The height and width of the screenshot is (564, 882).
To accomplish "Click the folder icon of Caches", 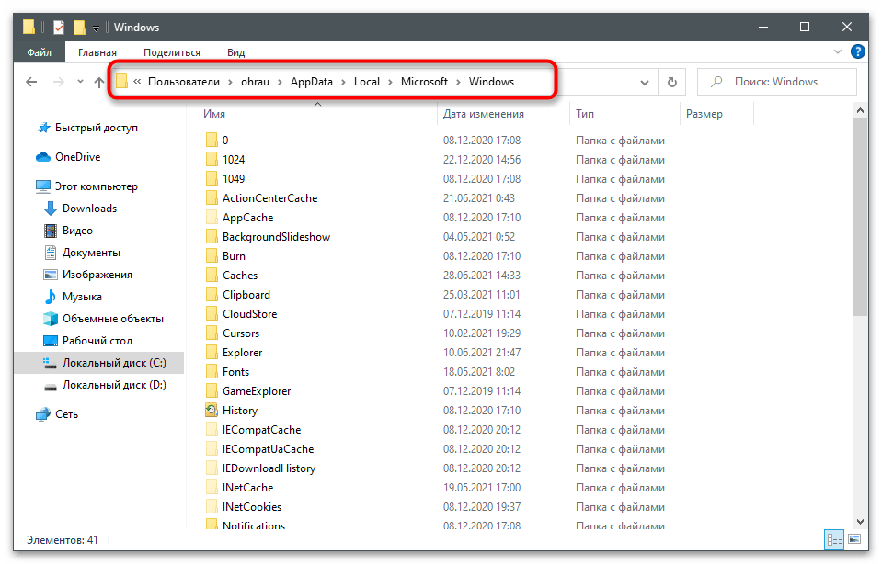I will 212,275.
